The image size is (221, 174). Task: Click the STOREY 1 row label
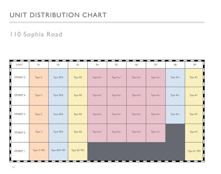[x=20, y=151]
